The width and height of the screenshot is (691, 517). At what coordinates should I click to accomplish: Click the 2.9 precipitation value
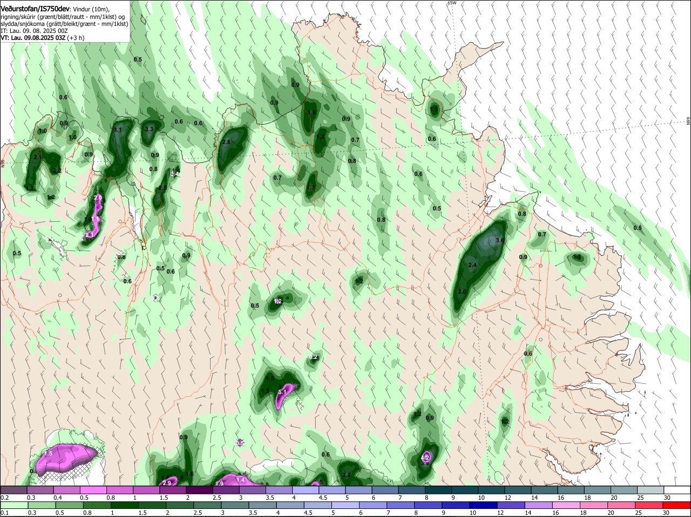167,482
